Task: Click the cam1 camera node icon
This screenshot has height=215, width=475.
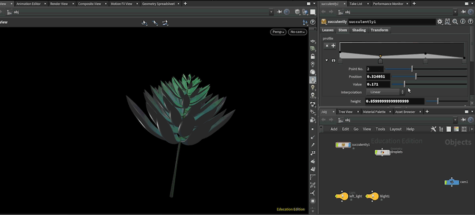Action: pos(452,182)
